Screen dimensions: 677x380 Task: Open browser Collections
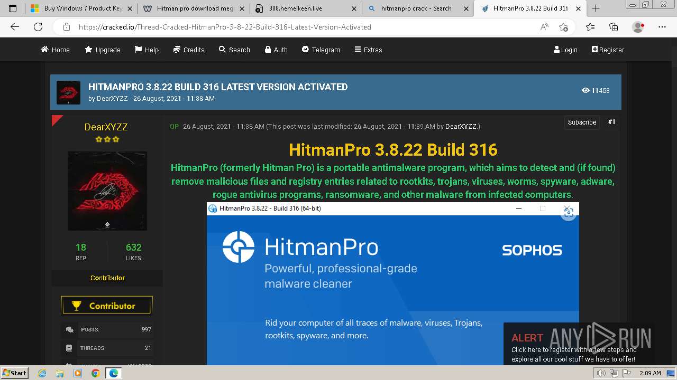[614, 27]
